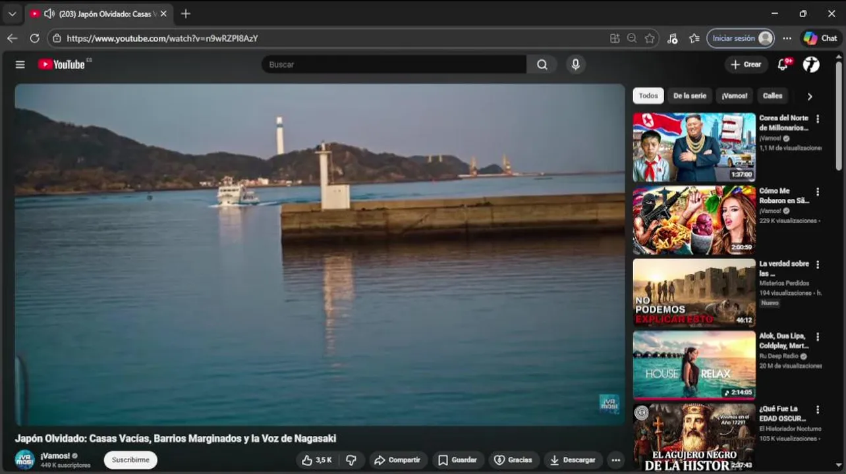846x474 pixels.
Task: Open more actions ellipsis below video
Action: [x=615, y=460]
